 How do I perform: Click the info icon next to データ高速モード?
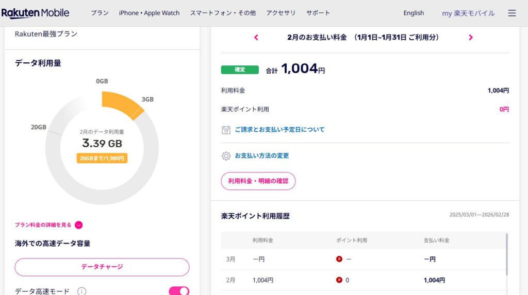pos(81,291)
